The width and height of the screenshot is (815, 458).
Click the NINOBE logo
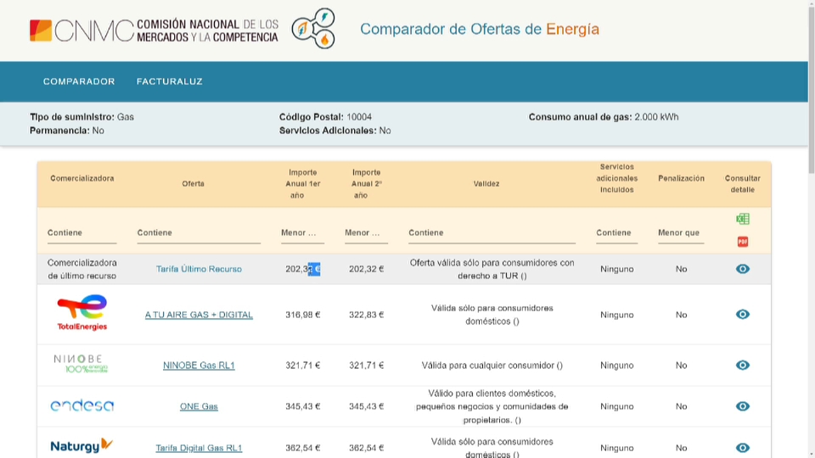(x=81, y=364)
